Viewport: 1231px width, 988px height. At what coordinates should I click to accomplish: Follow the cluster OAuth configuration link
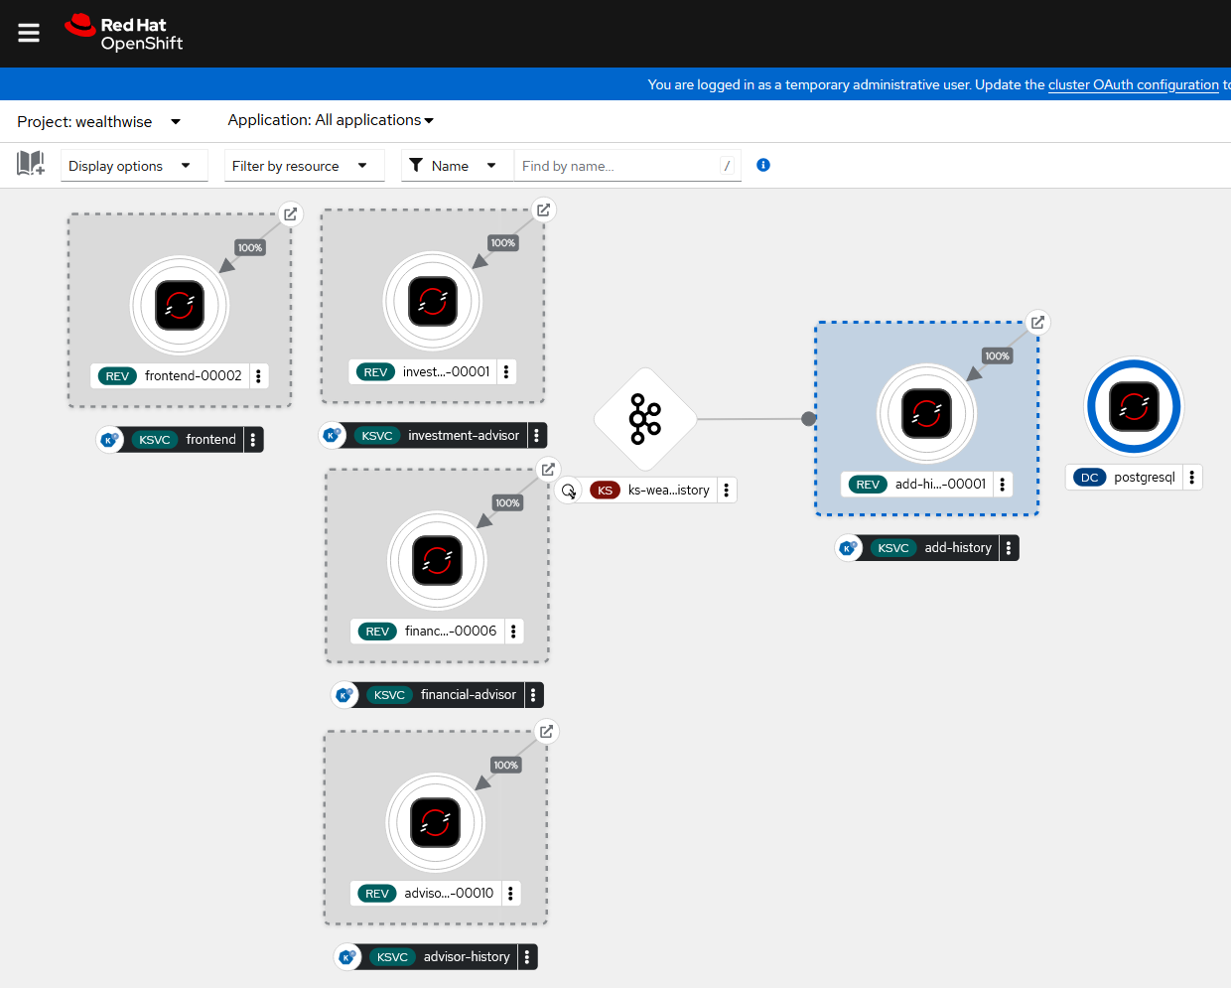[1133, 84]
